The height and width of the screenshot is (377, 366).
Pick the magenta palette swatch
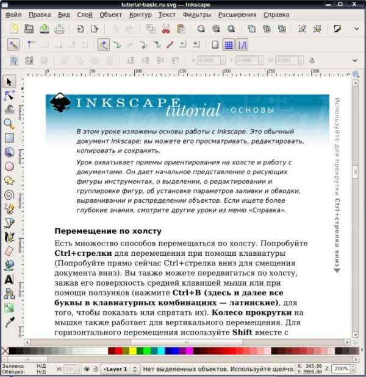point(190,351)
